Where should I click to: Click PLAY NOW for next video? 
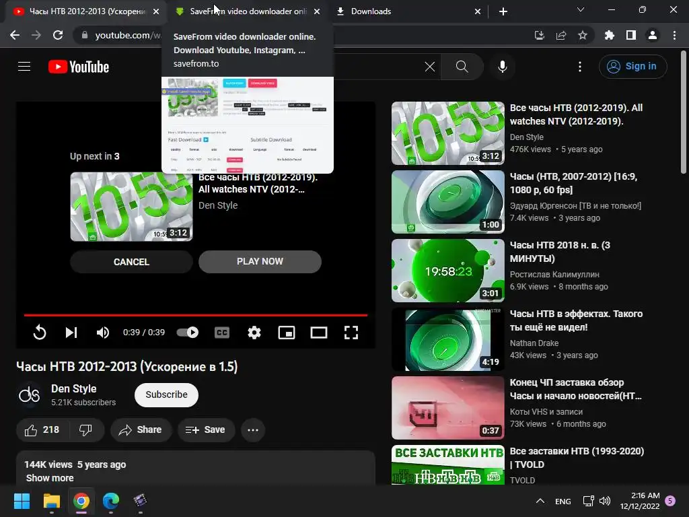pyautogui.click(x=260, y=262)
